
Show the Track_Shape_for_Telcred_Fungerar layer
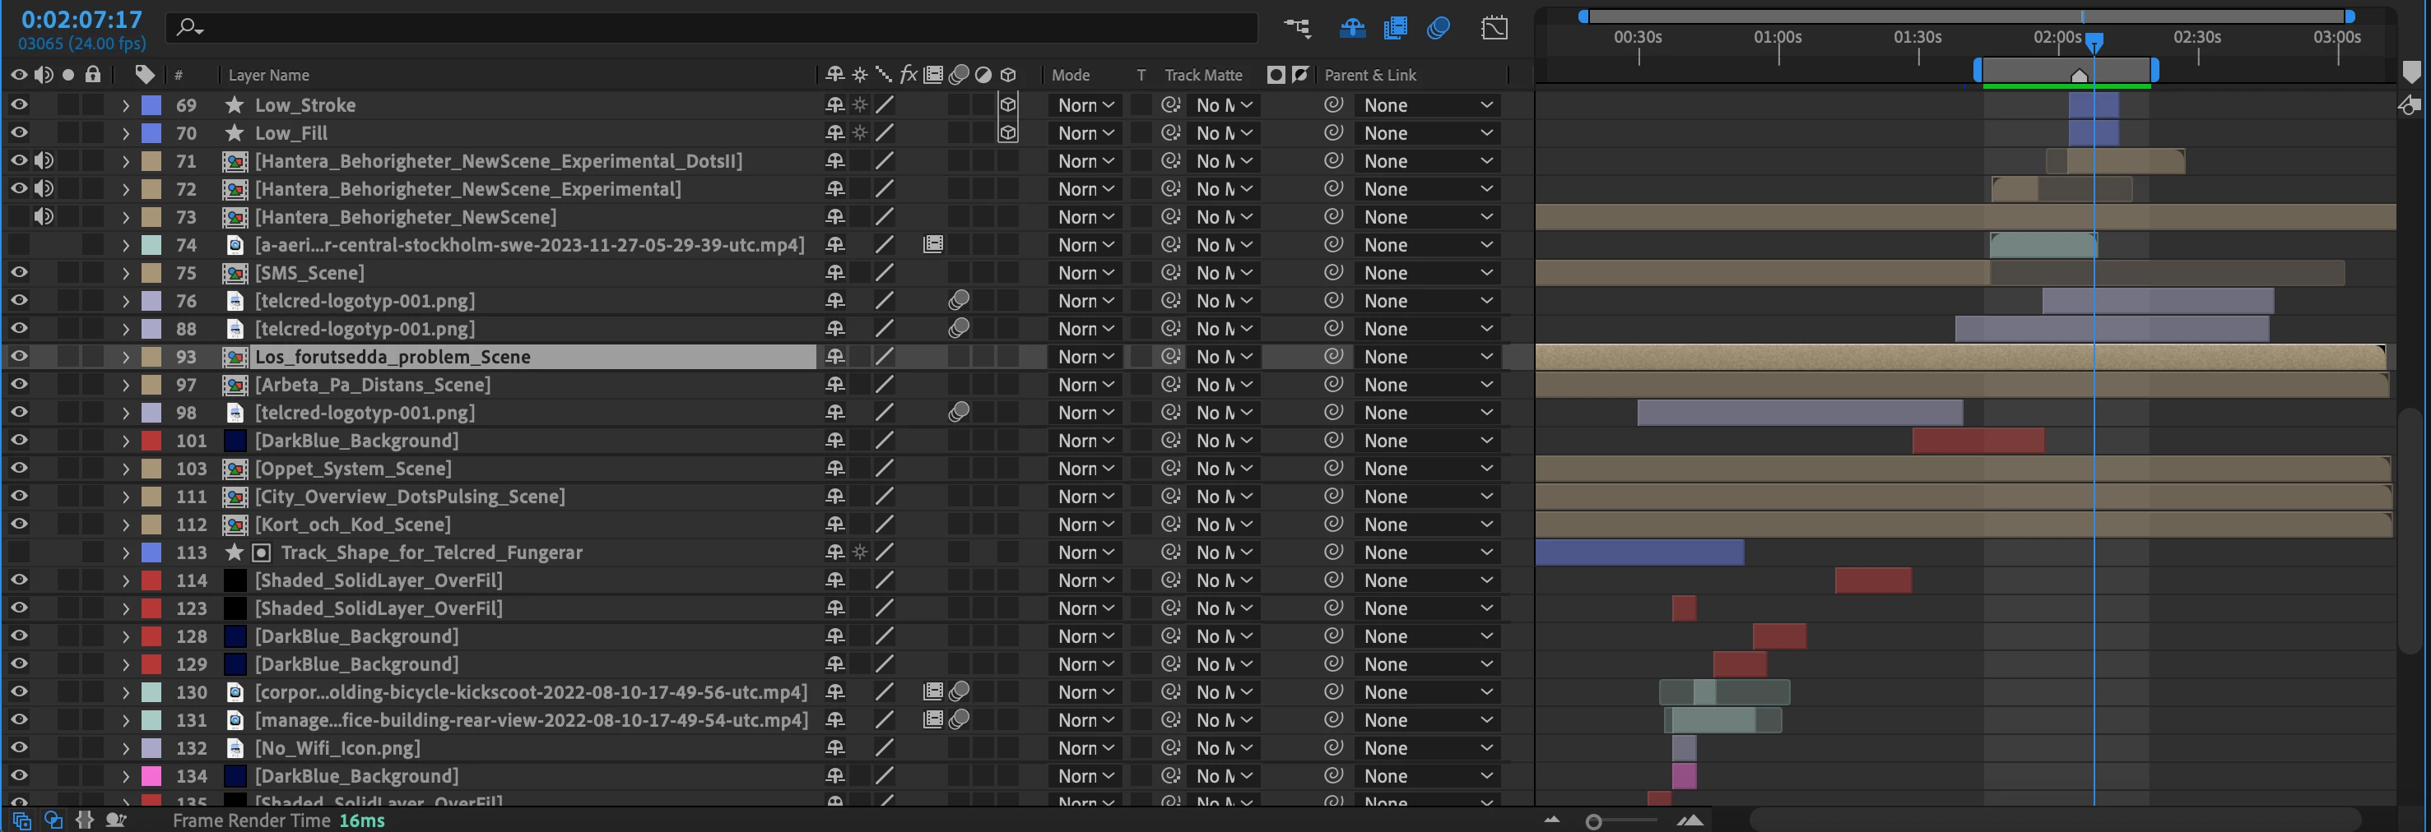tap(19, 552)
